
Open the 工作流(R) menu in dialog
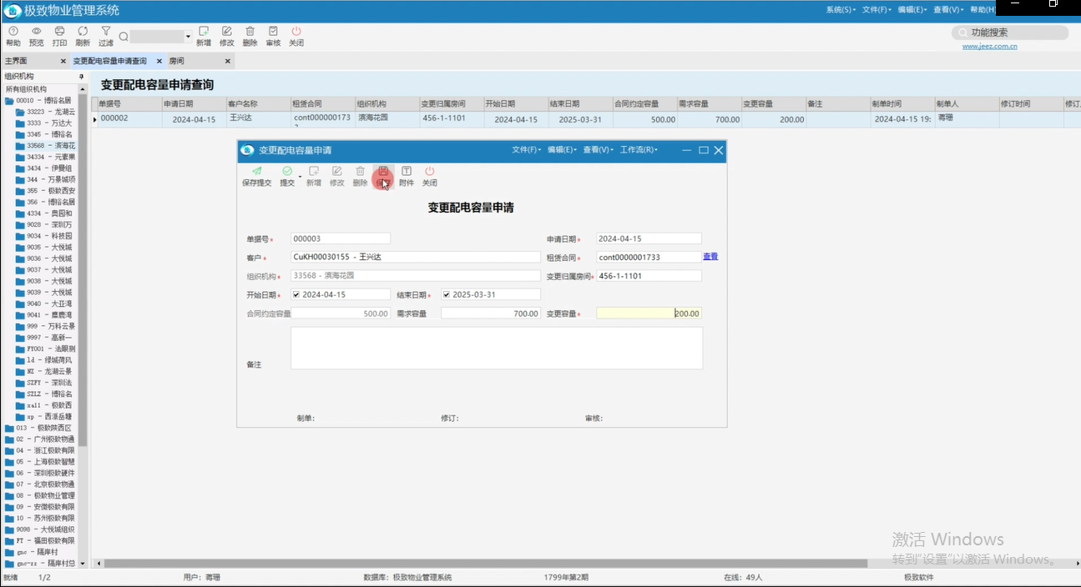point(639,150)
